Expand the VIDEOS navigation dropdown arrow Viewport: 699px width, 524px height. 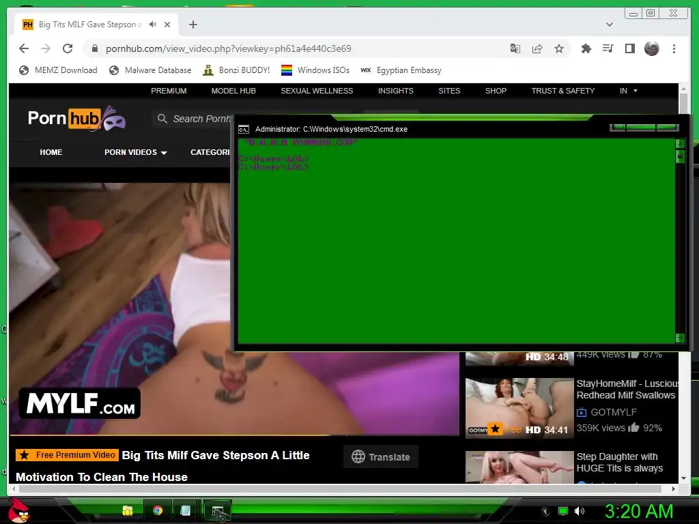[x=164, y=153]
